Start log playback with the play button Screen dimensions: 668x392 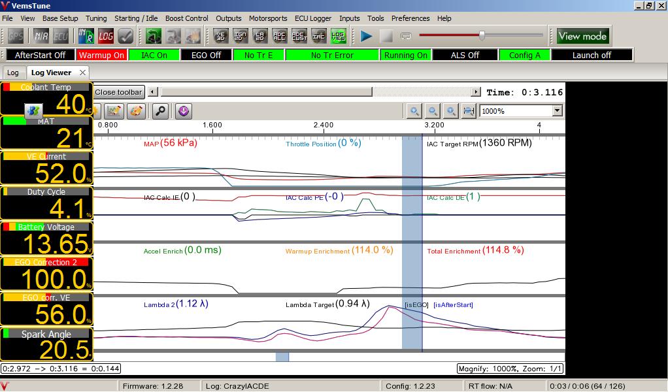tap(367, 37)
